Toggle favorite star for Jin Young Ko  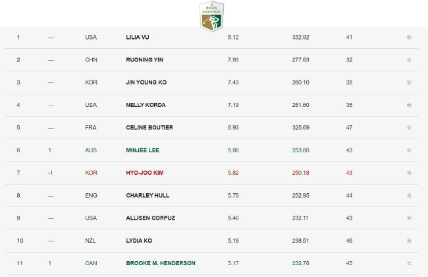[x=409, y=82]
